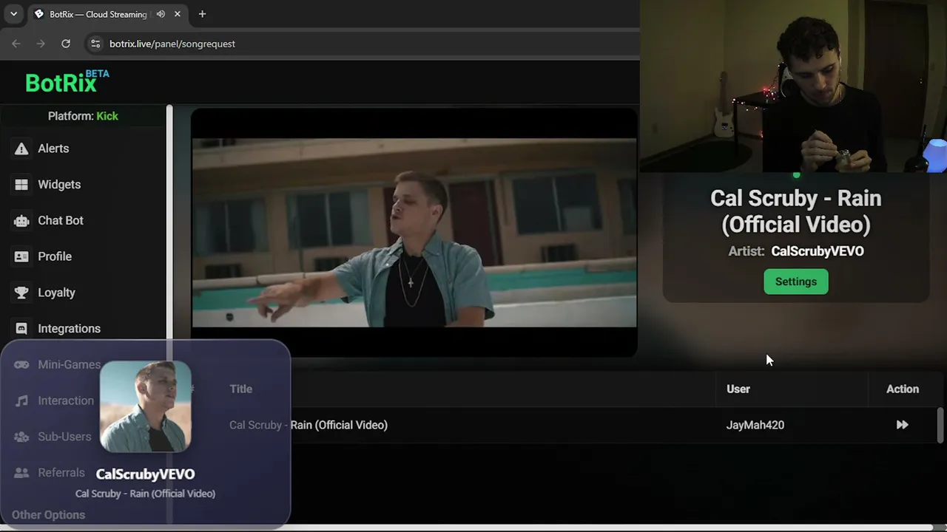Viewport: 947px width, 532px height.
Task: Click the Other Options sidebar heading
Action: (x=48, y=515)
